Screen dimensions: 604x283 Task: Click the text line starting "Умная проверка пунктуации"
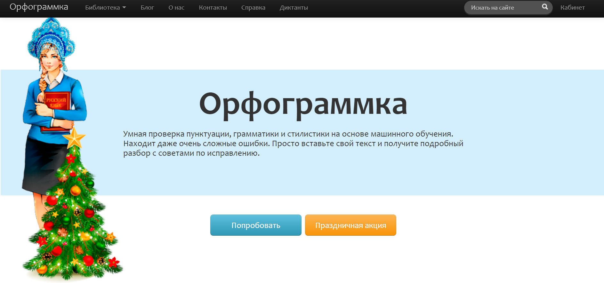point(288,134)
